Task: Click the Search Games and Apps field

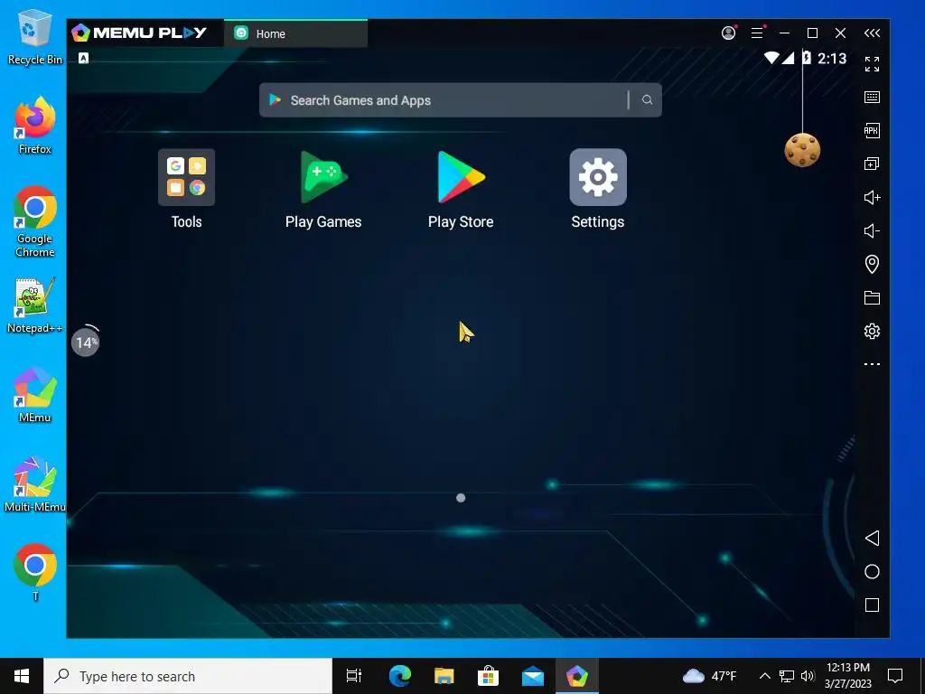Action: point(460,100)
